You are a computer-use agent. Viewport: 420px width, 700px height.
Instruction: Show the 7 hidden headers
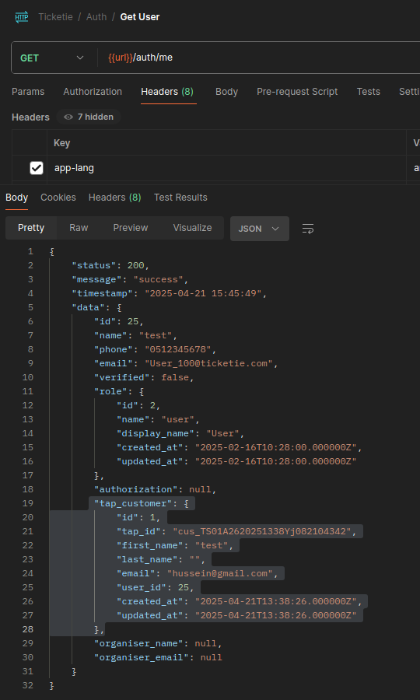[x=89, y=117]
